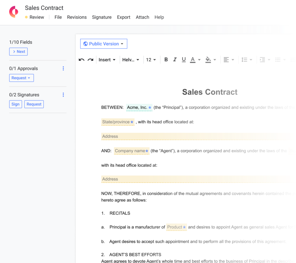Open the indent options
Image resolution: width=296 pixels, height=263 pixels.
(264, 60)
